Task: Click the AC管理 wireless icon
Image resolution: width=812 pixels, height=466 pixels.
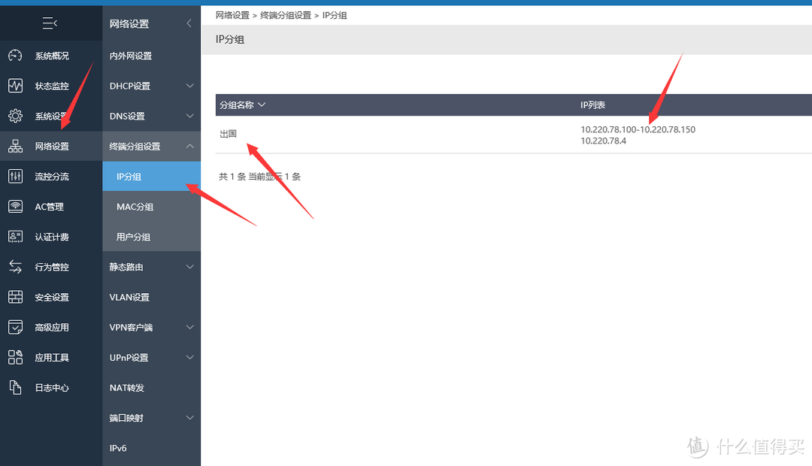Action: pyautogui.click(x=15, y=207)
